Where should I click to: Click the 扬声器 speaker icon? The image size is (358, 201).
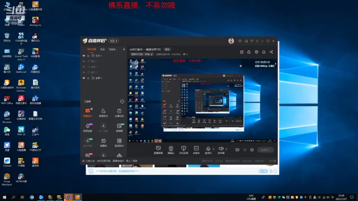click(x=221, y=149)
